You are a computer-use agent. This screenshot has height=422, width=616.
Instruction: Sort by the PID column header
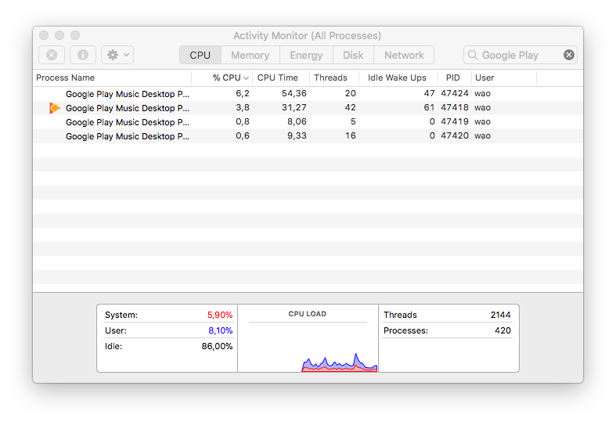coord(455,78)
